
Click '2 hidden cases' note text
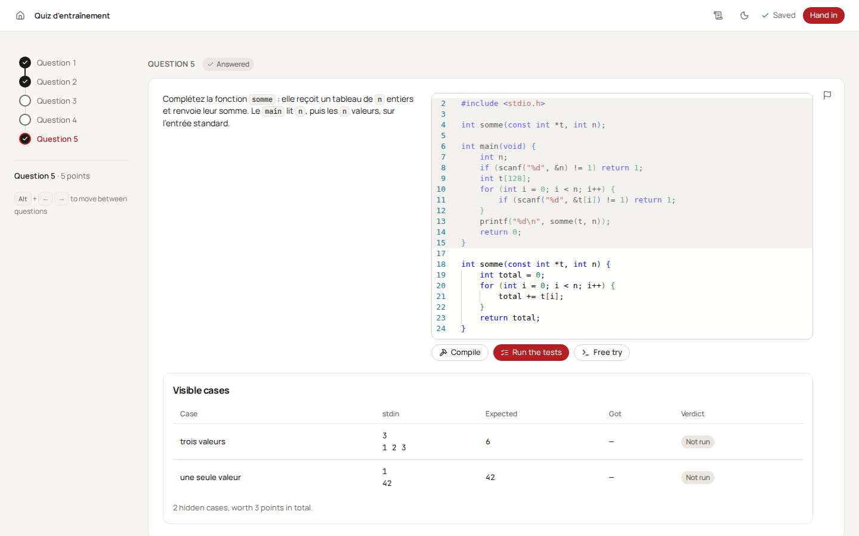[x=243, y=508]
